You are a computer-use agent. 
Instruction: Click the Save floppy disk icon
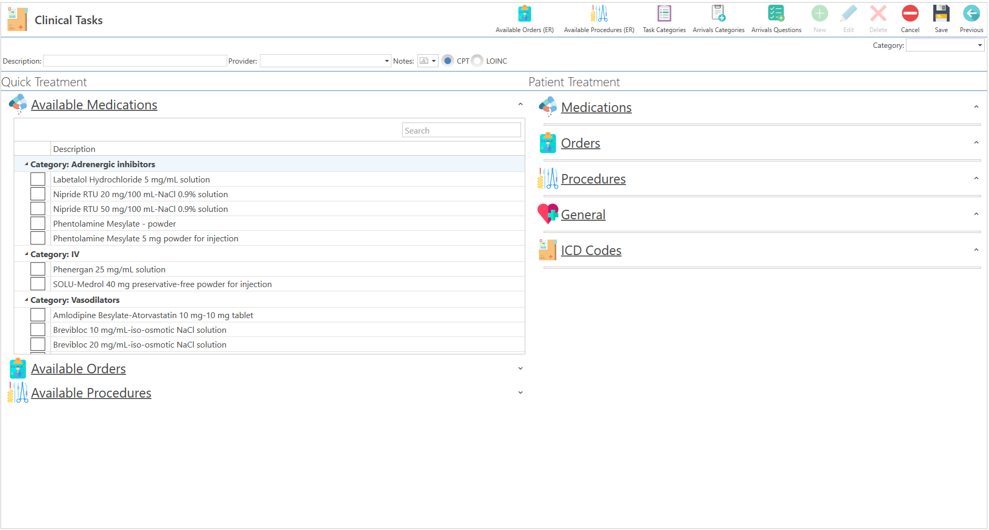coord(941,13)
